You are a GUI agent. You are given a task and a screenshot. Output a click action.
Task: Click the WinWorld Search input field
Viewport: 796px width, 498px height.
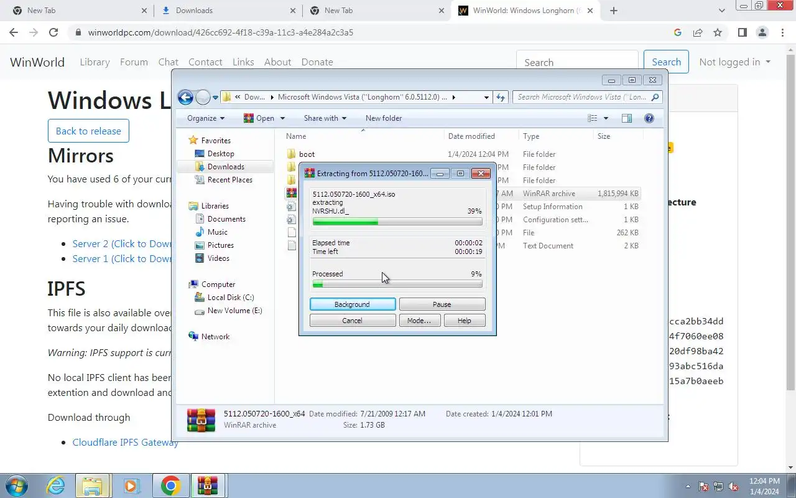577,62
